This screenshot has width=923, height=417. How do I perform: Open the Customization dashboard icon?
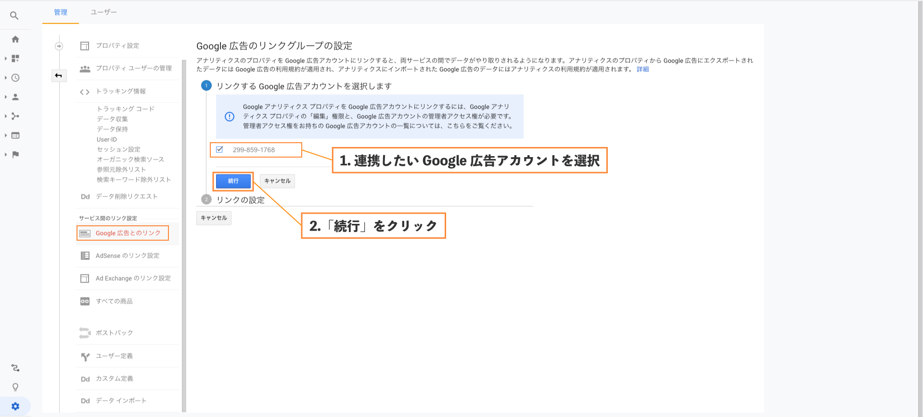(15, 59)
